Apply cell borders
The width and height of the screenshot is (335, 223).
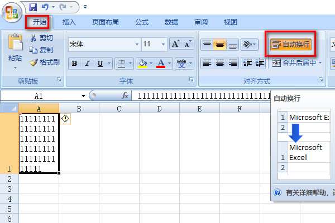pyautogui.click(x=121, y=64)
